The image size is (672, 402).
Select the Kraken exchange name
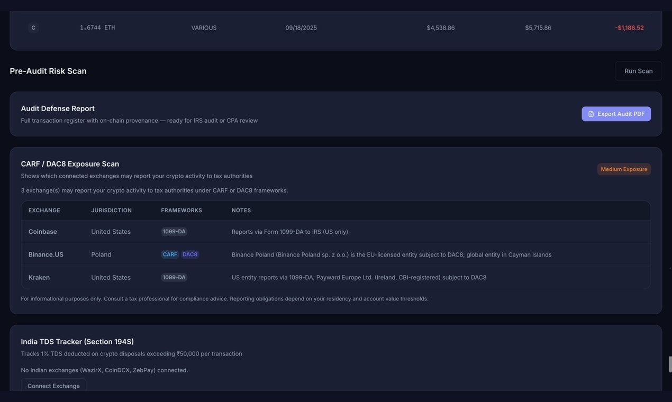(39, 277)
